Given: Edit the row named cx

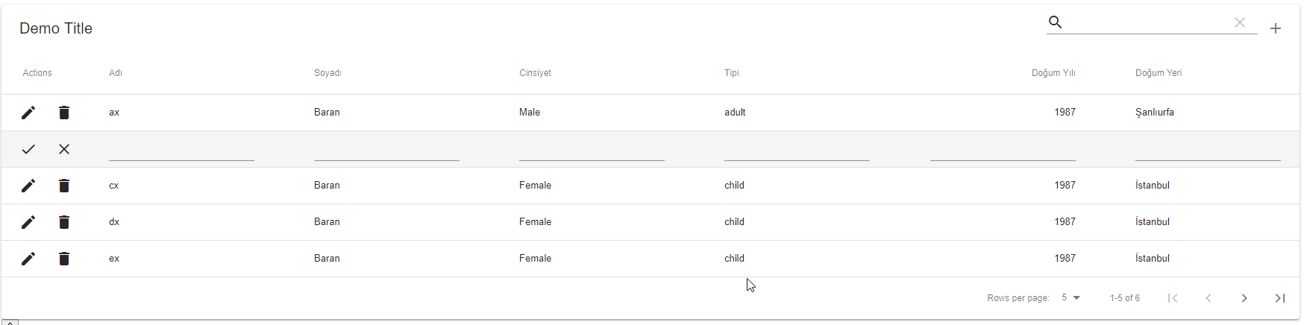Looking at the screenshot, I should pos(28,186).
